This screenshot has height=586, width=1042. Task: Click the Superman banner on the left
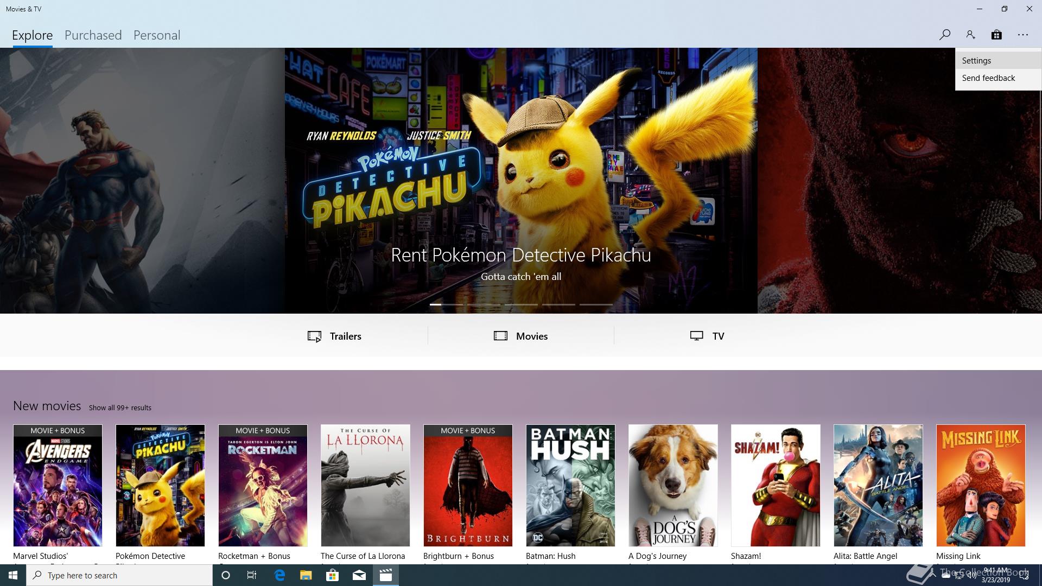[142, 181]
